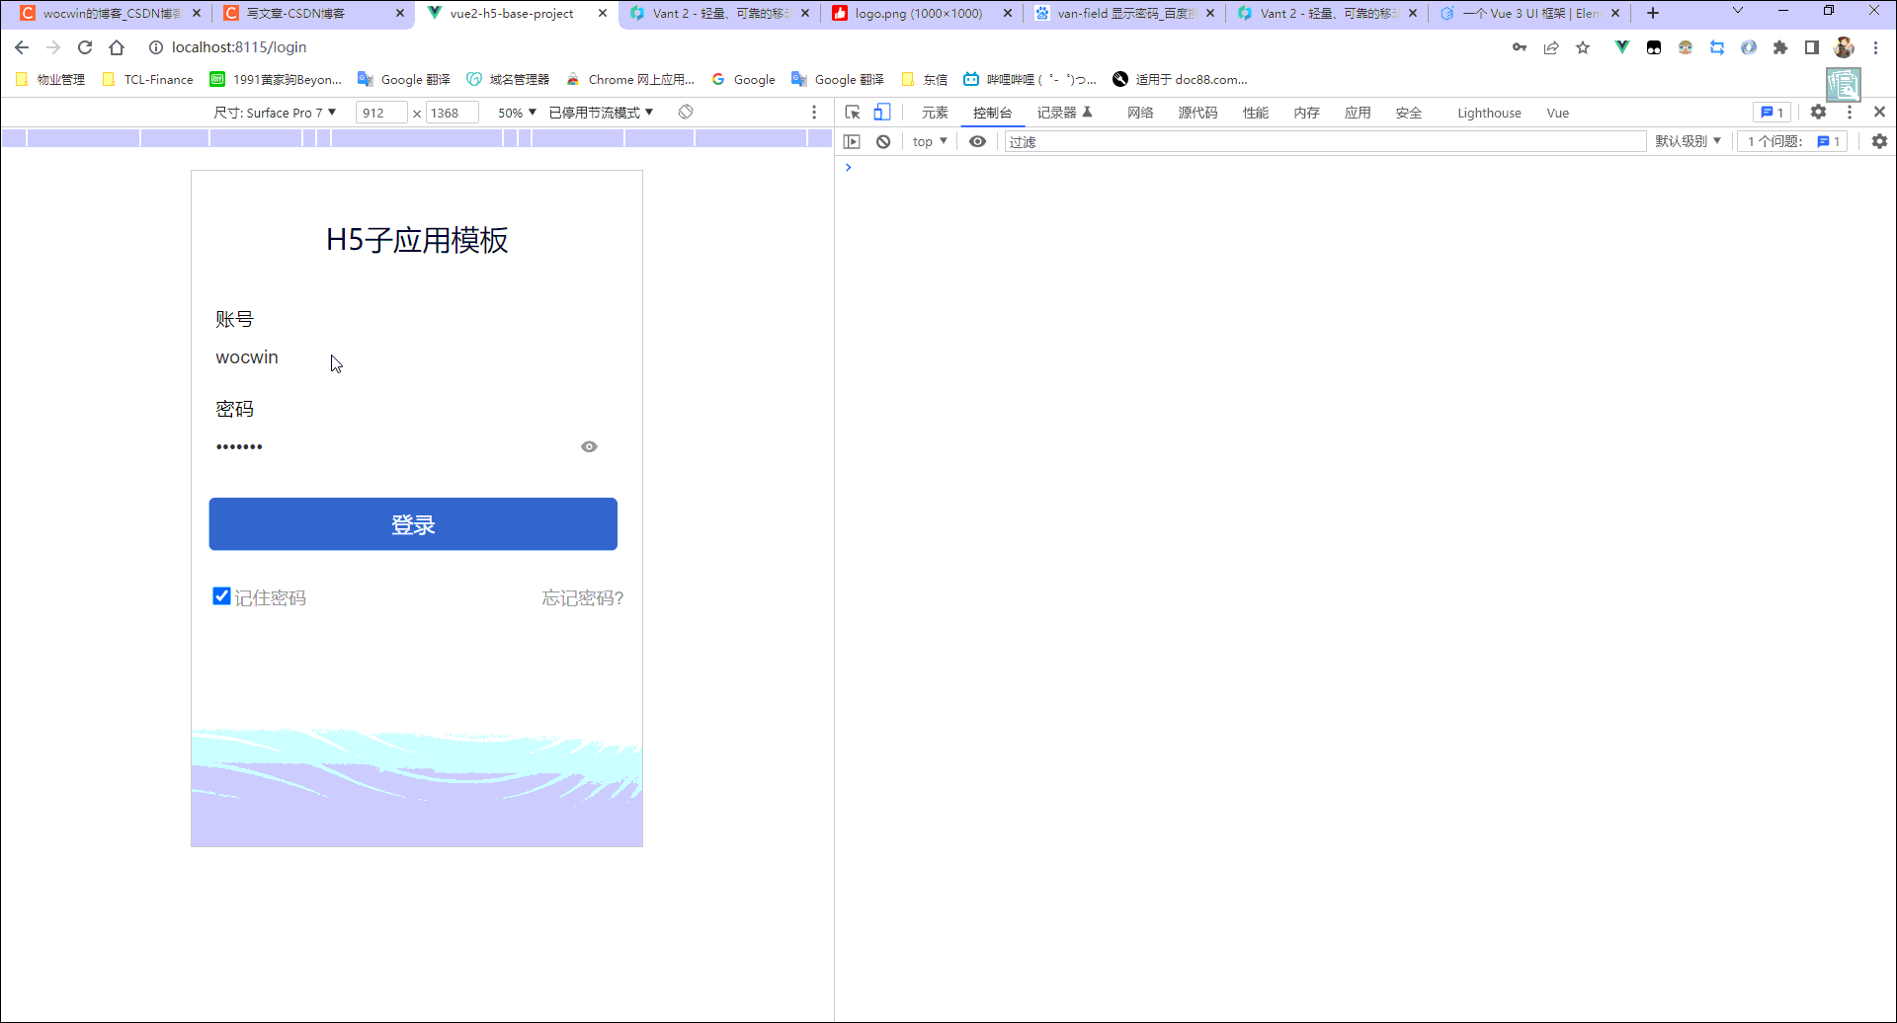Open the Surface Pro 7 device dropdown

276,112
